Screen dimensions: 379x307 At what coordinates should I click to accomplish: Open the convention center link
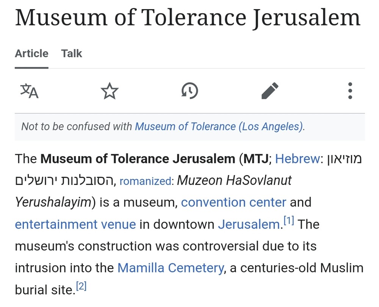coord(233,202)
